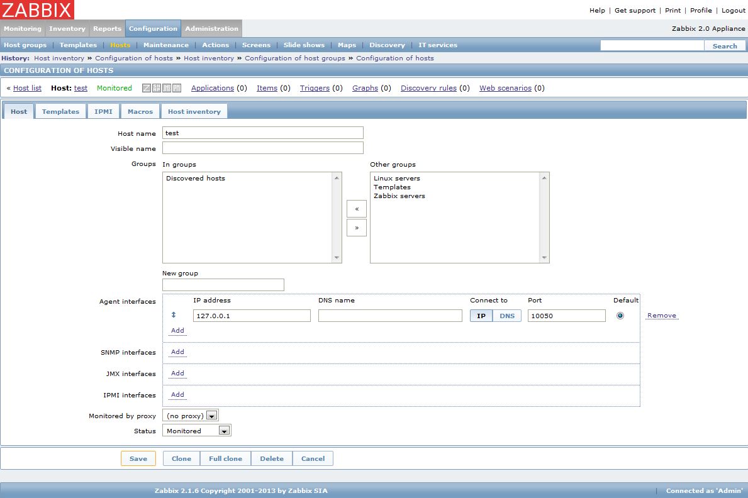Switch to the Host inventory tab
Image resolution: width=748 pixels, height=498 pixels.
point(194,111)
